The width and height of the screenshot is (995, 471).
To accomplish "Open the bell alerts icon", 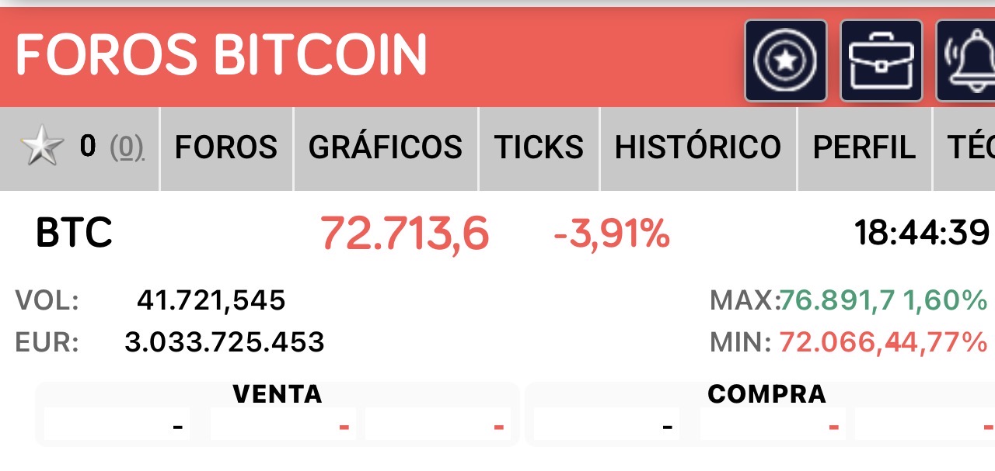I will [x=967, y=61].
